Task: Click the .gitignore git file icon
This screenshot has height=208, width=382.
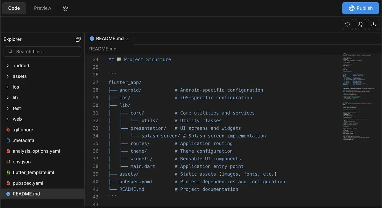Action: click(x=8, y=130)
